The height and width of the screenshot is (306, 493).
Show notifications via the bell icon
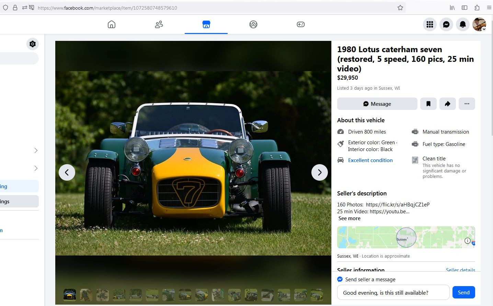click(x=463, y=24)
